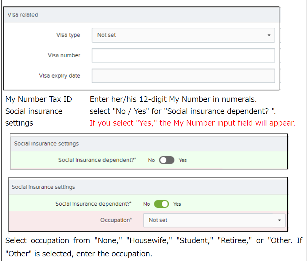
Task: Click the Visa type dropdown arrow
Action: (x=269, y=35)
